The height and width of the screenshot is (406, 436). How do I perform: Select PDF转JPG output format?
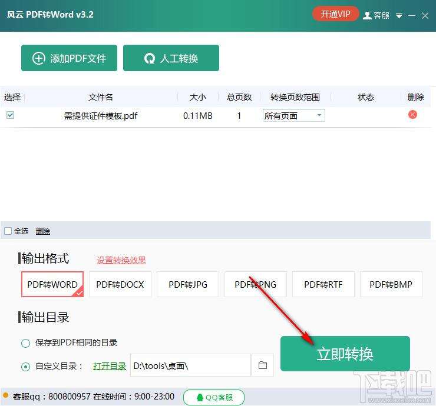(188, 284)
